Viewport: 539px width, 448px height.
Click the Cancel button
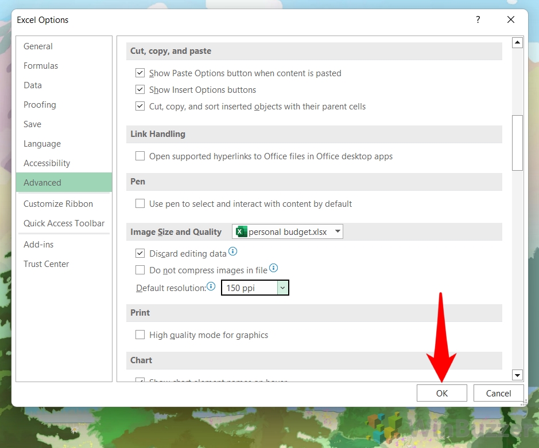[x=498, y=393]
